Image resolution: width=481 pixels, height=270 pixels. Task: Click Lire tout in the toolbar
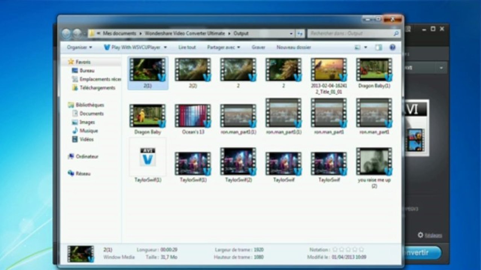[x=187, y=47]
